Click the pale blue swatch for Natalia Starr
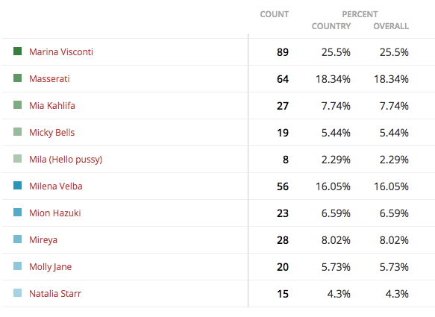This screenshot has width=435, height=317. 17,293
